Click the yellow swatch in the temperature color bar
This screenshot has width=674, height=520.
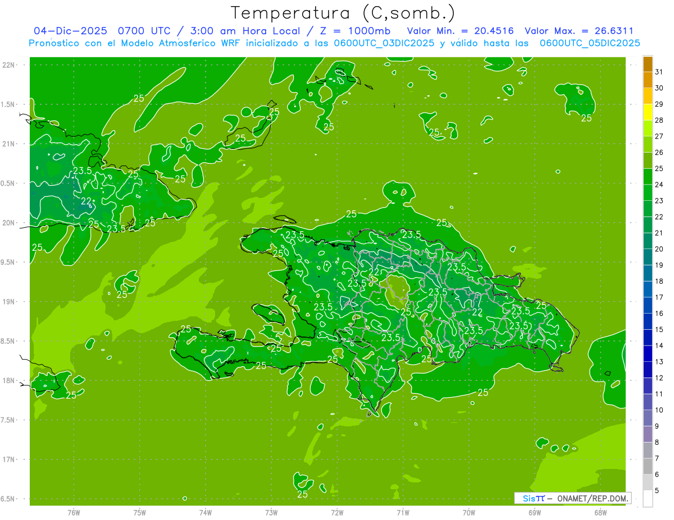[648, 112]
